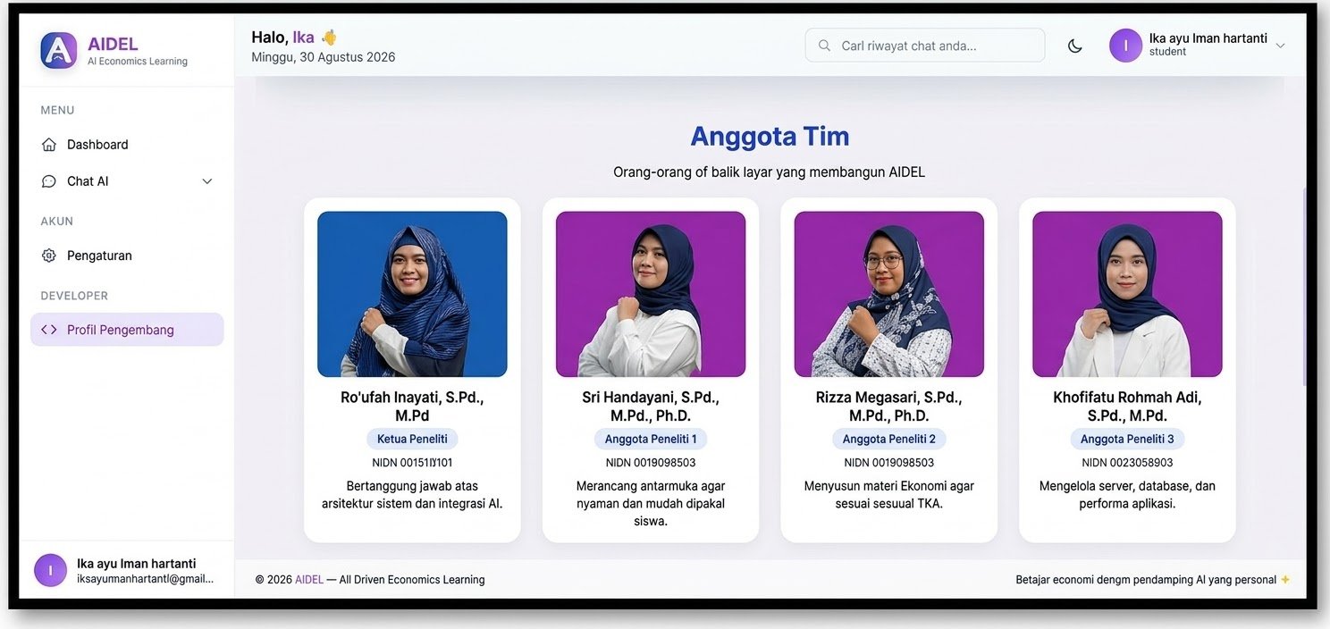This screenshot has width=1330, height=629.
Task: Click the 'Bertanggung jawab atas' description
Action: (x=412, y=495)
